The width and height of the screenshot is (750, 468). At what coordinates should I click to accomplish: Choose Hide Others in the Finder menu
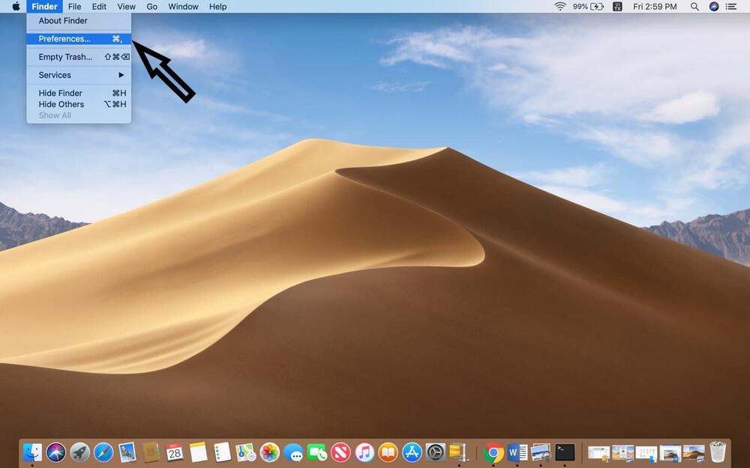tap(61, 104)
